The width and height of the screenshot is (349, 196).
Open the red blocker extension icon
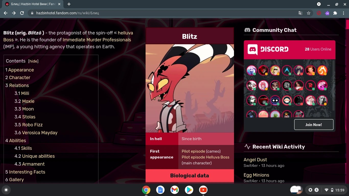tap(319, 13)
